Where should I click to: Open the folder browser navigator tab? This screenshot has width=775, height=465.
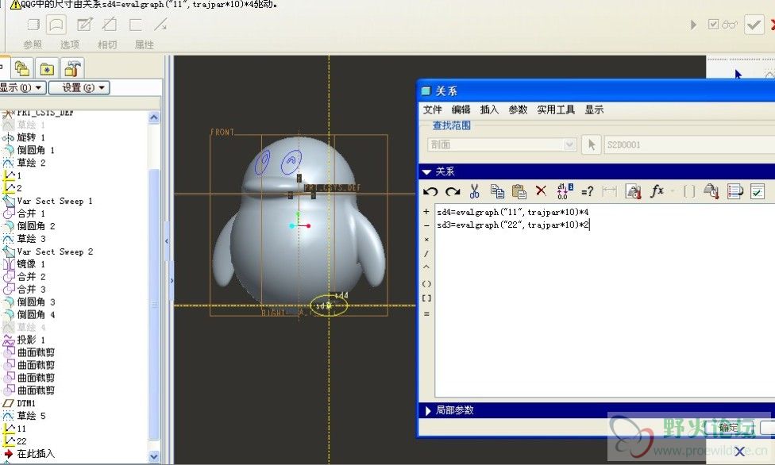tap(21, 68)
